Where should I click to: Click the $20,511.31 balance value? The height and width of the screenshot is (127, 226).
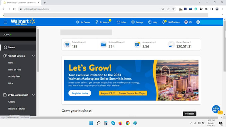pyautogui.click(x=184, y=47)
